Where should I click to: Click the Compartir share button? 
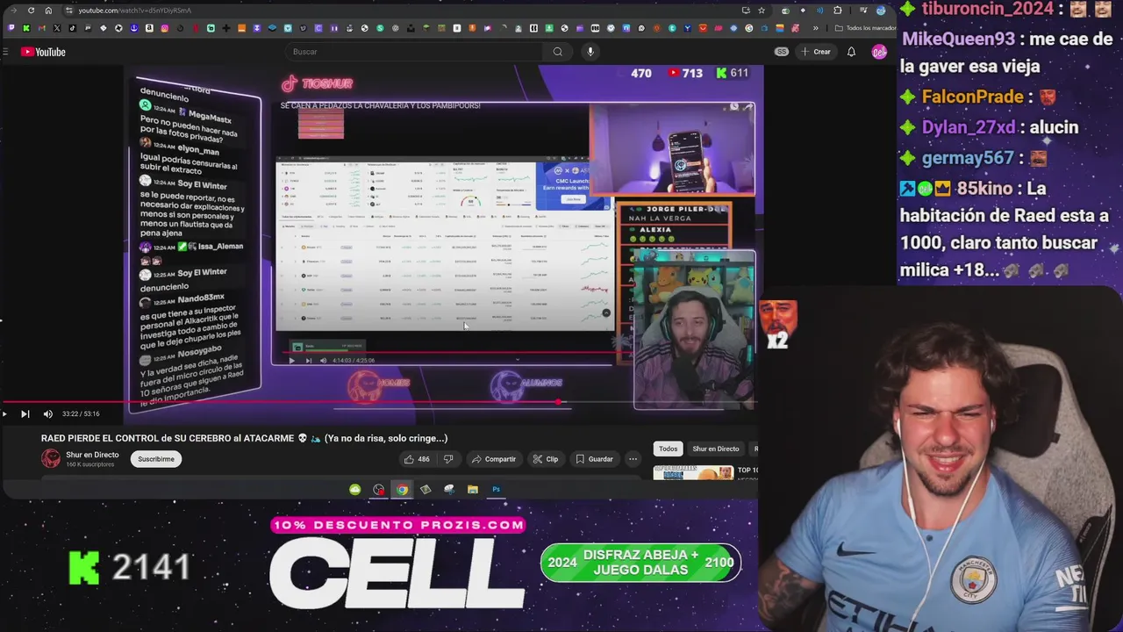(494, 459)
